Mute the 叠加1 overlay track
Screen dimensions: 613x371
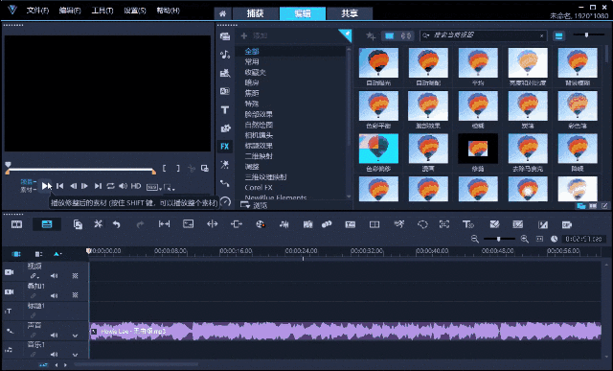pos(54,295)
